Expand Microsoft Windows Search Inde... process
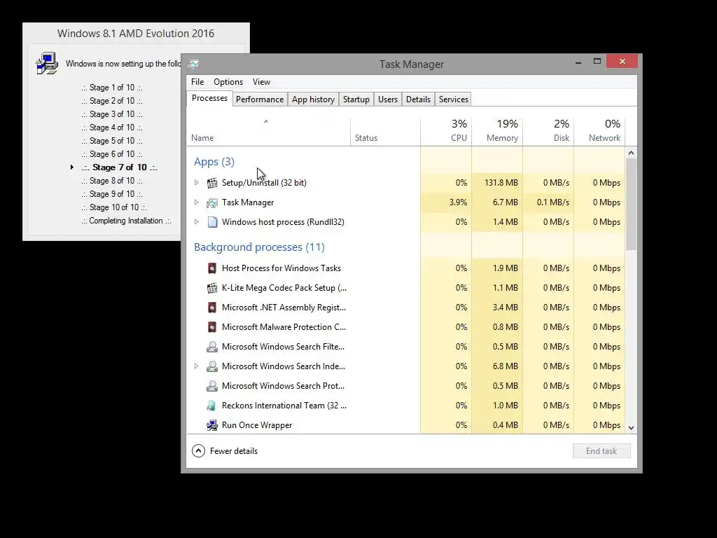717x538 pixels. [197, 366]
